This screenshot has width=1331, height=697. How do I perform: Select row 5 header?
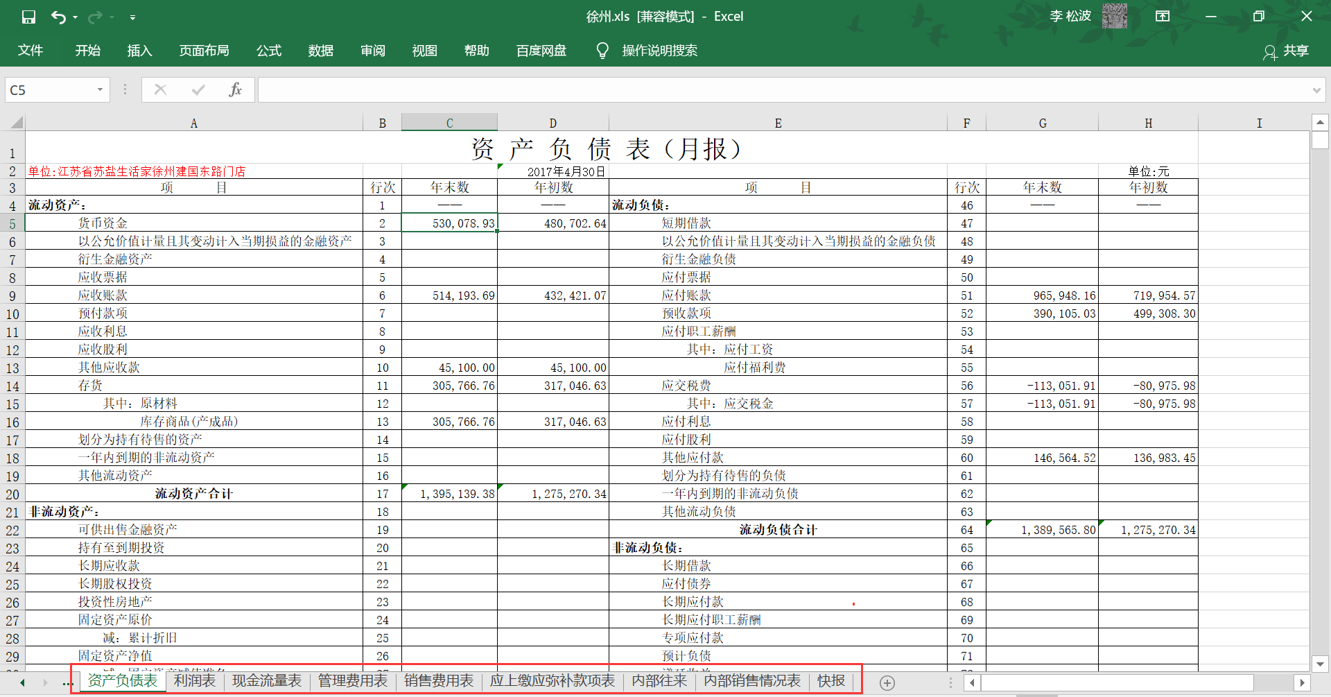(x=12, y=223)
